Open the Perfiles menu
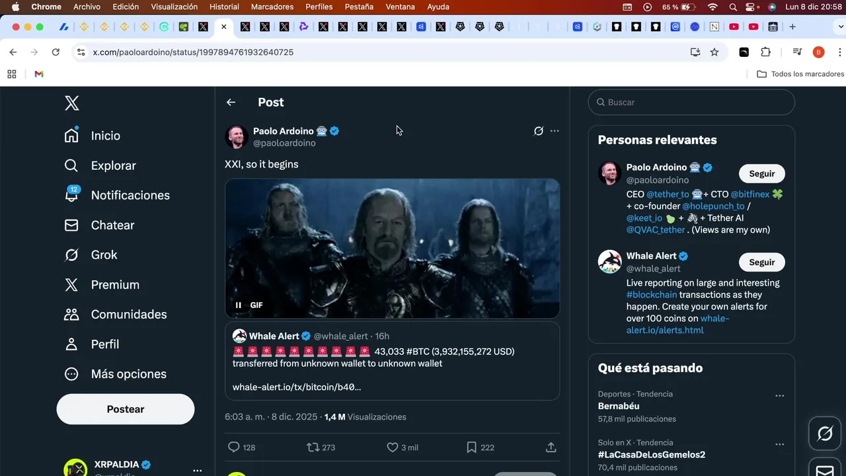This screenshot has height=476, width=846. pos(319,7)
